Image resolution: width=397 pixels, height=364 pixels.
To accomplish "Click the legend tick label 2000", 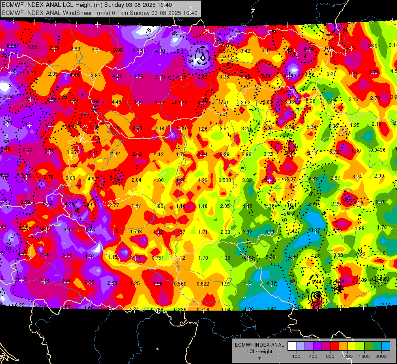I will (x=381, y=356).
